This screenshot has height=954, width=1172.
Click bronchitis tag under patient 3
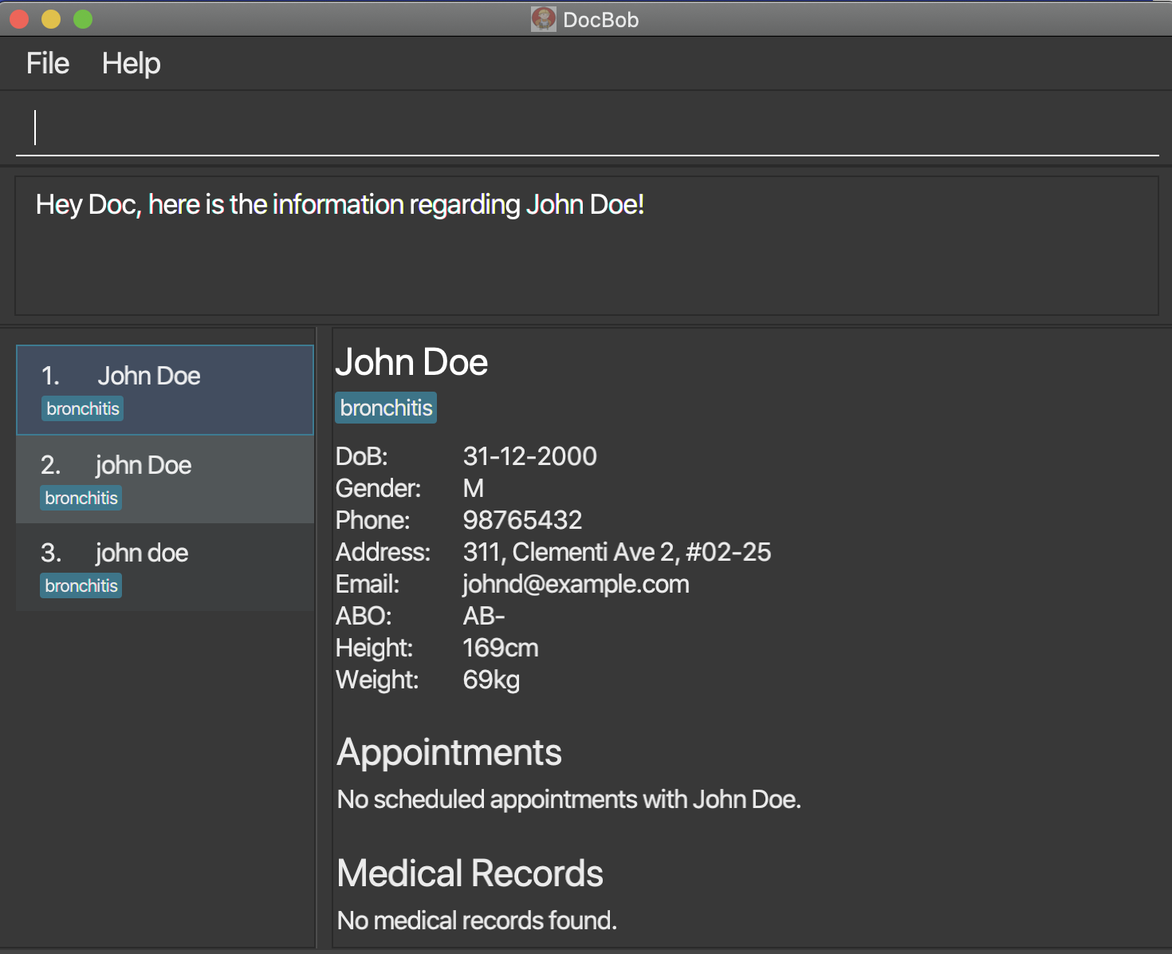coord(81,585)
